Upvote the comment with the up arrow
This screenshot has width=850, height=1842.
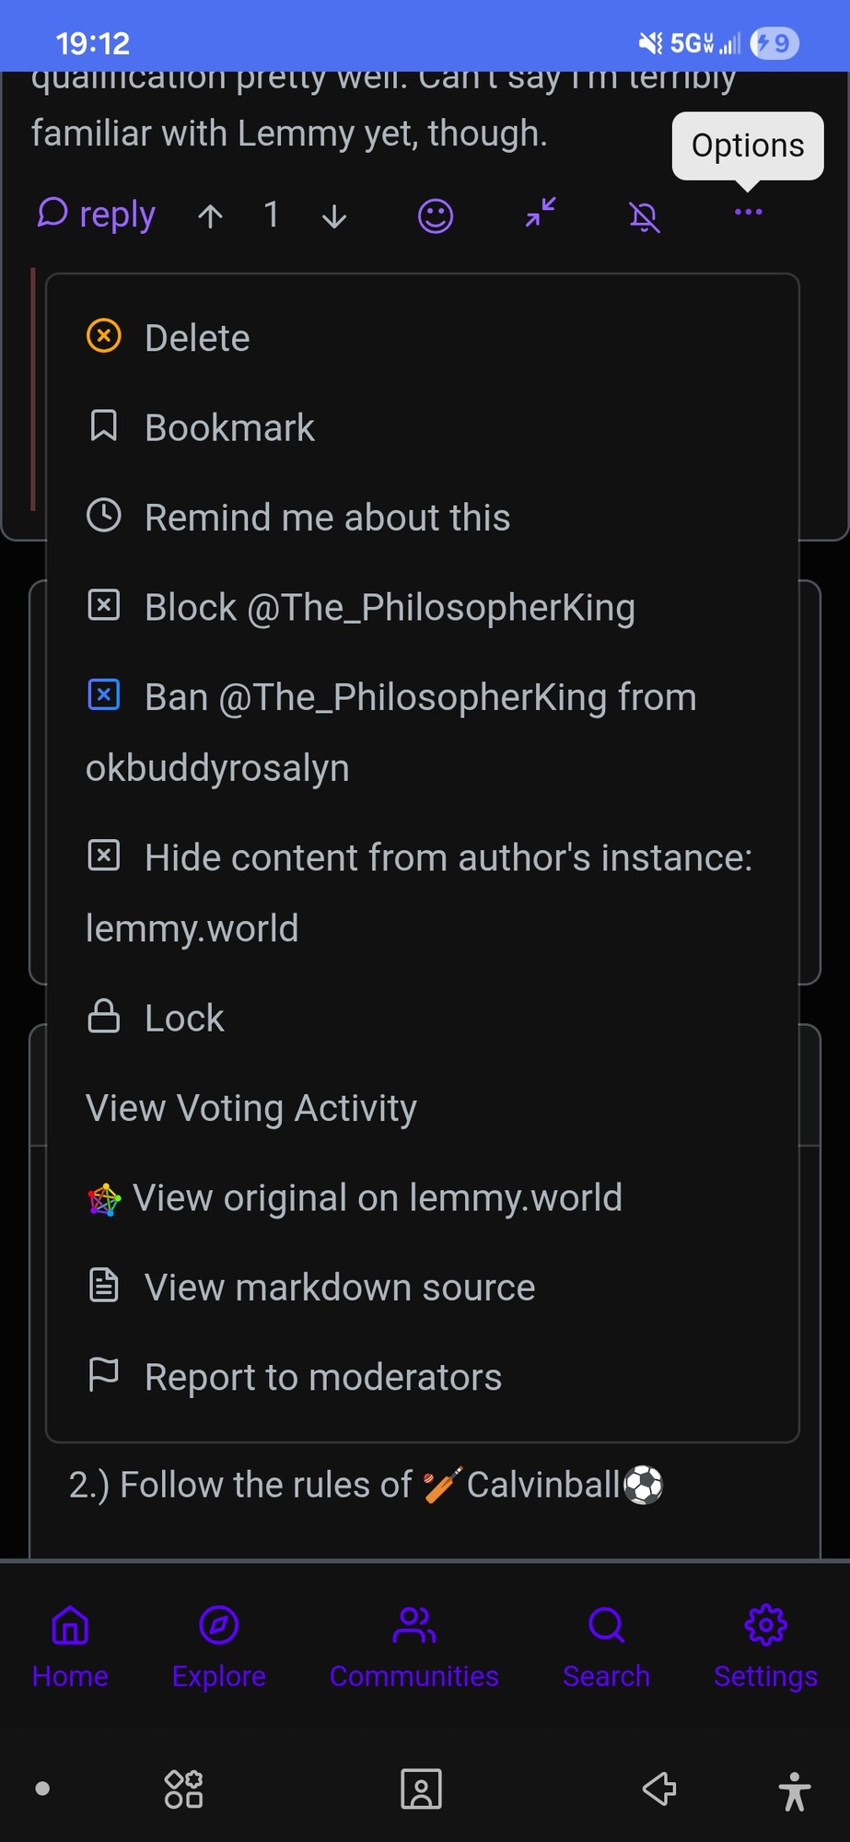211,216
